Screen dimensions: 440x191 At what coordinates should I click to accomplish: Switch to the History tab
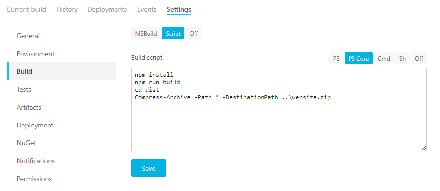point(67,9)
